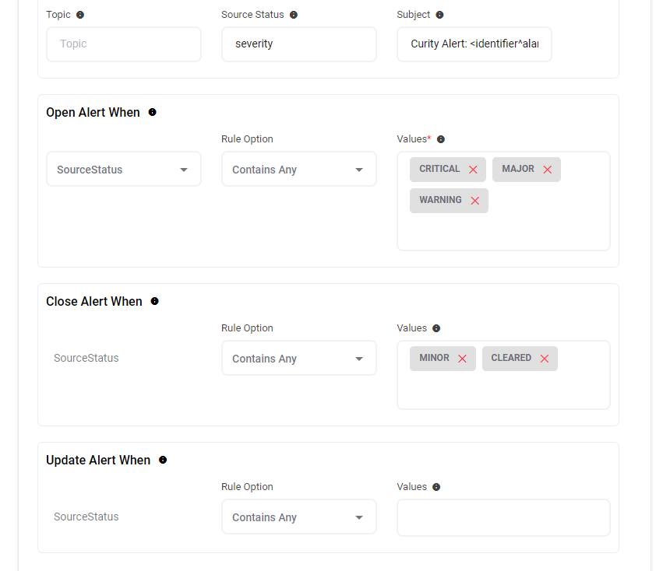The height and width of the screenshot is (571, 663).
Task: Click the Update Alert When info icon
Action: pyautogui.click(x=163, y=460)
